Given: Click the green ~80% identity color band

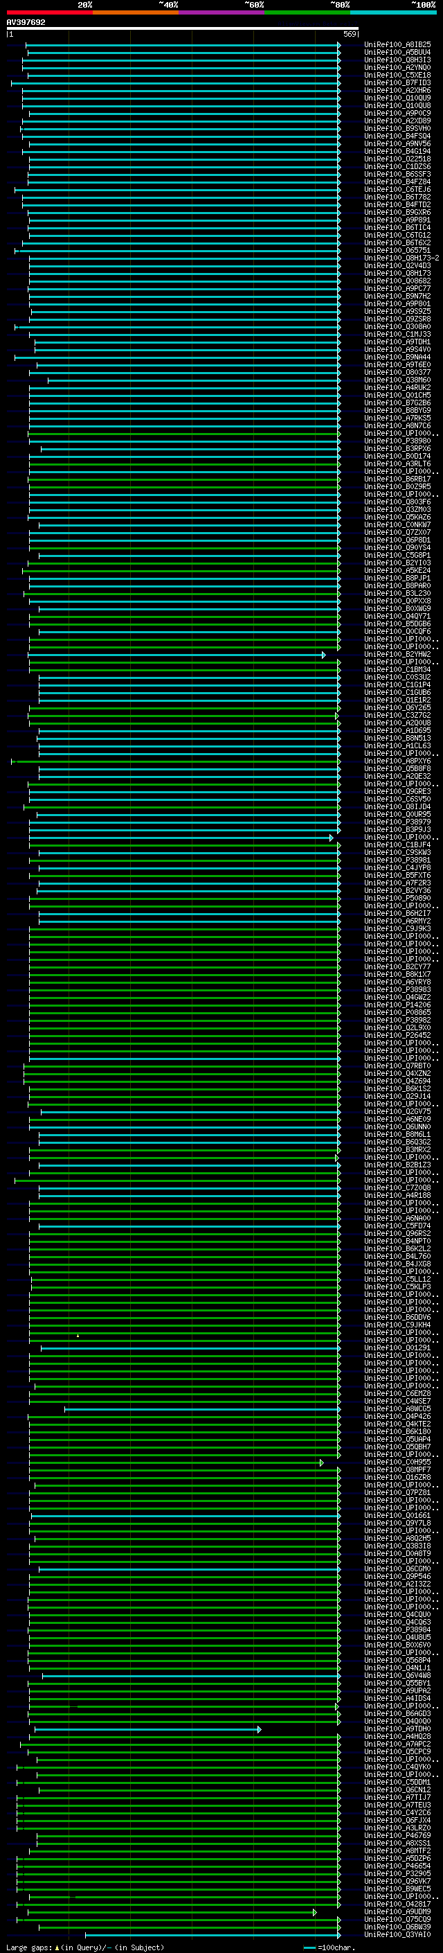Looking at the screenshot, I should click(x=307, y=12).
